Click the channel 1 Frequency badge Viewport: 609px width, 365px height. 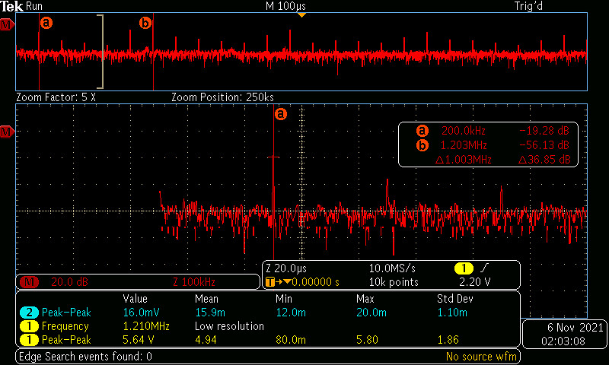point(29,326)
